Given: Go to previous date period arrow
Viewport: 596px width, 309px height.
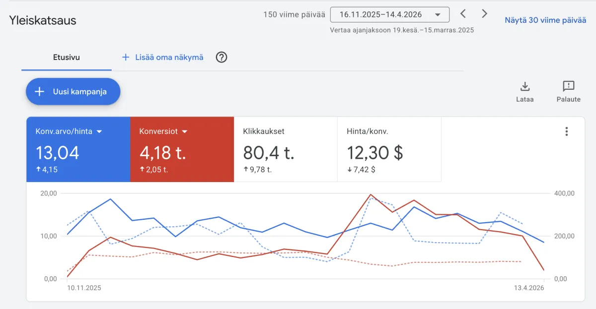Looking at the screenshot, I should [x=463, y=14].
